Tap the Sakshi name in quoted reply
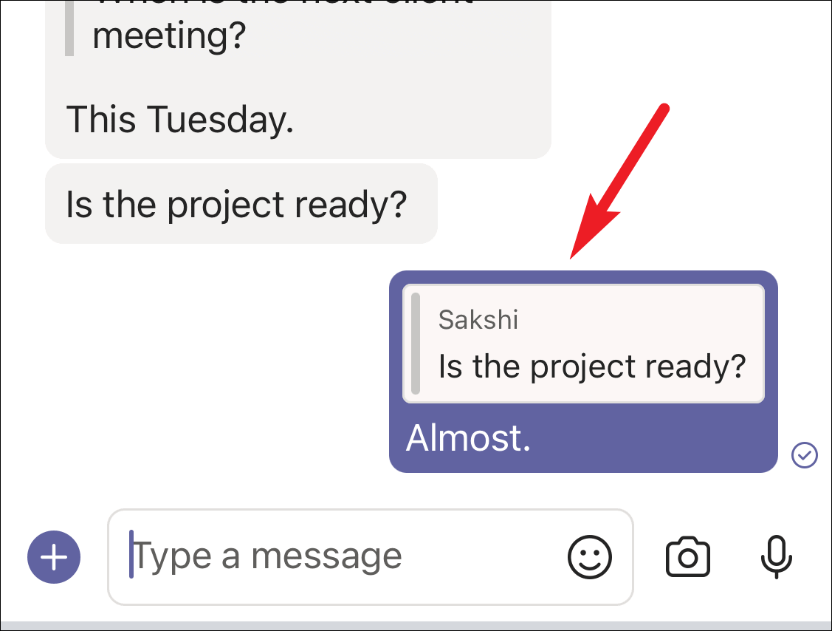Image resolution: width=832 pixels, height=631 pixels. pyautogui.click(x=478, y=320)
